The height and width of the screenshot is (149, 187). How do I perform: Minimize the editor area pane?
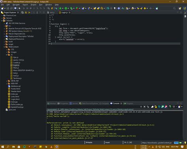178,13
